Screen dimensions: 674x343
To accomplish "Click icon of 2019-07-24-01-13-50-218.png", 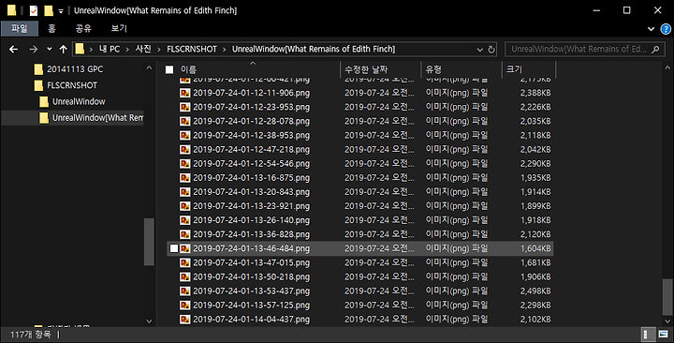I will tap(184, 276).
